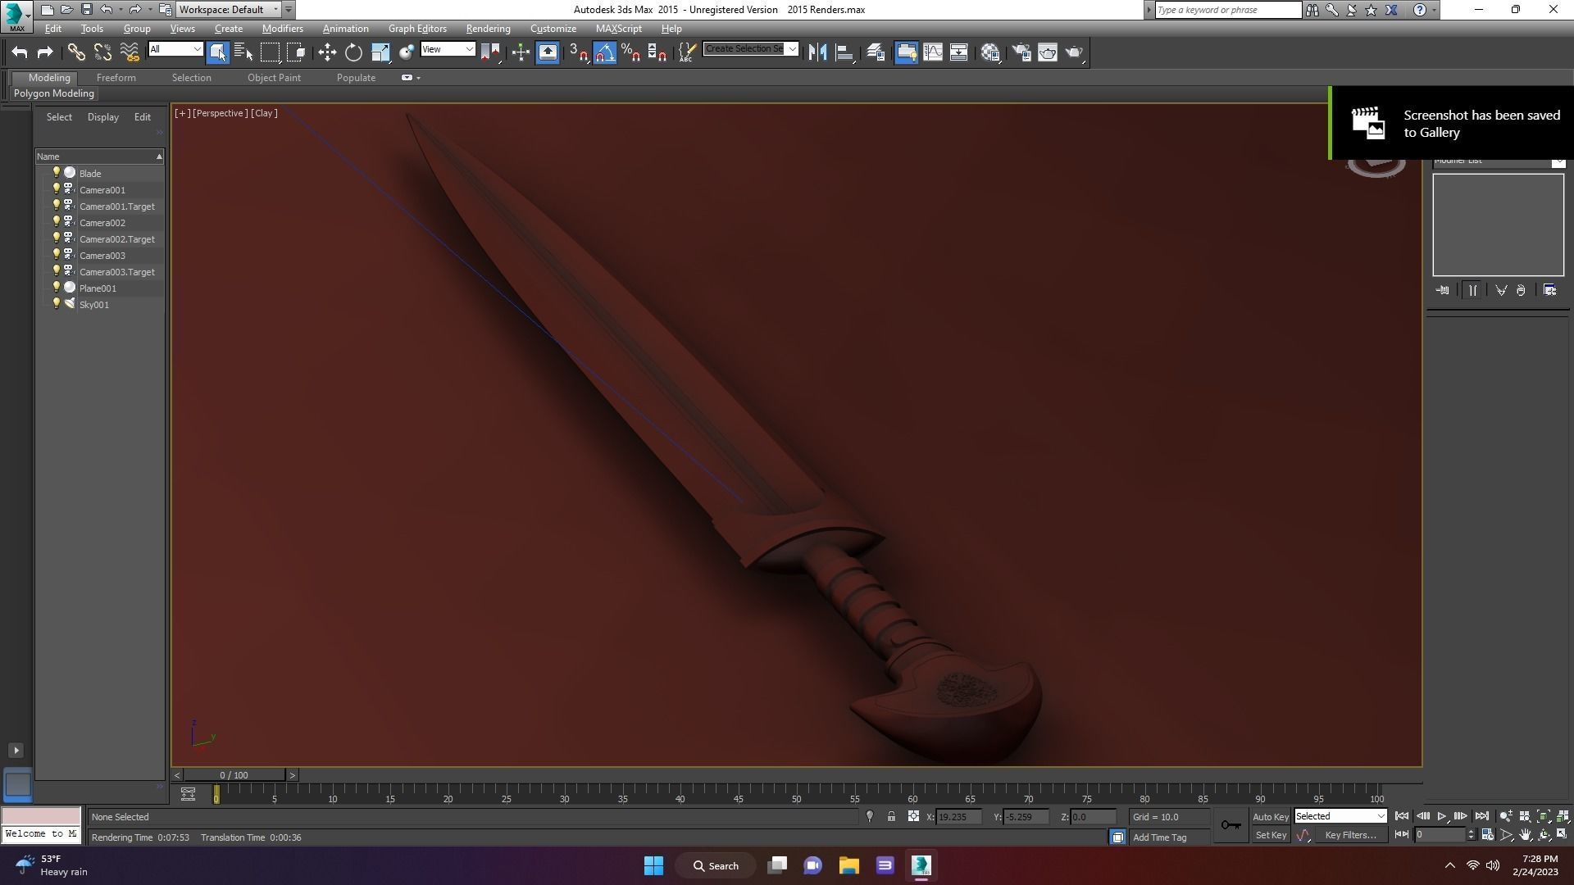This screenshot has height=885, width=1574.
Task: Toggle Window/Crossing selection mode
Action: coord(296,52)
